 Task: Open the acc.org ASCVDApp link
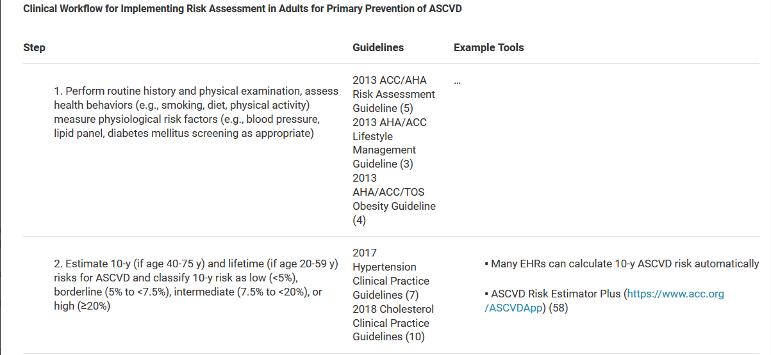675,294
